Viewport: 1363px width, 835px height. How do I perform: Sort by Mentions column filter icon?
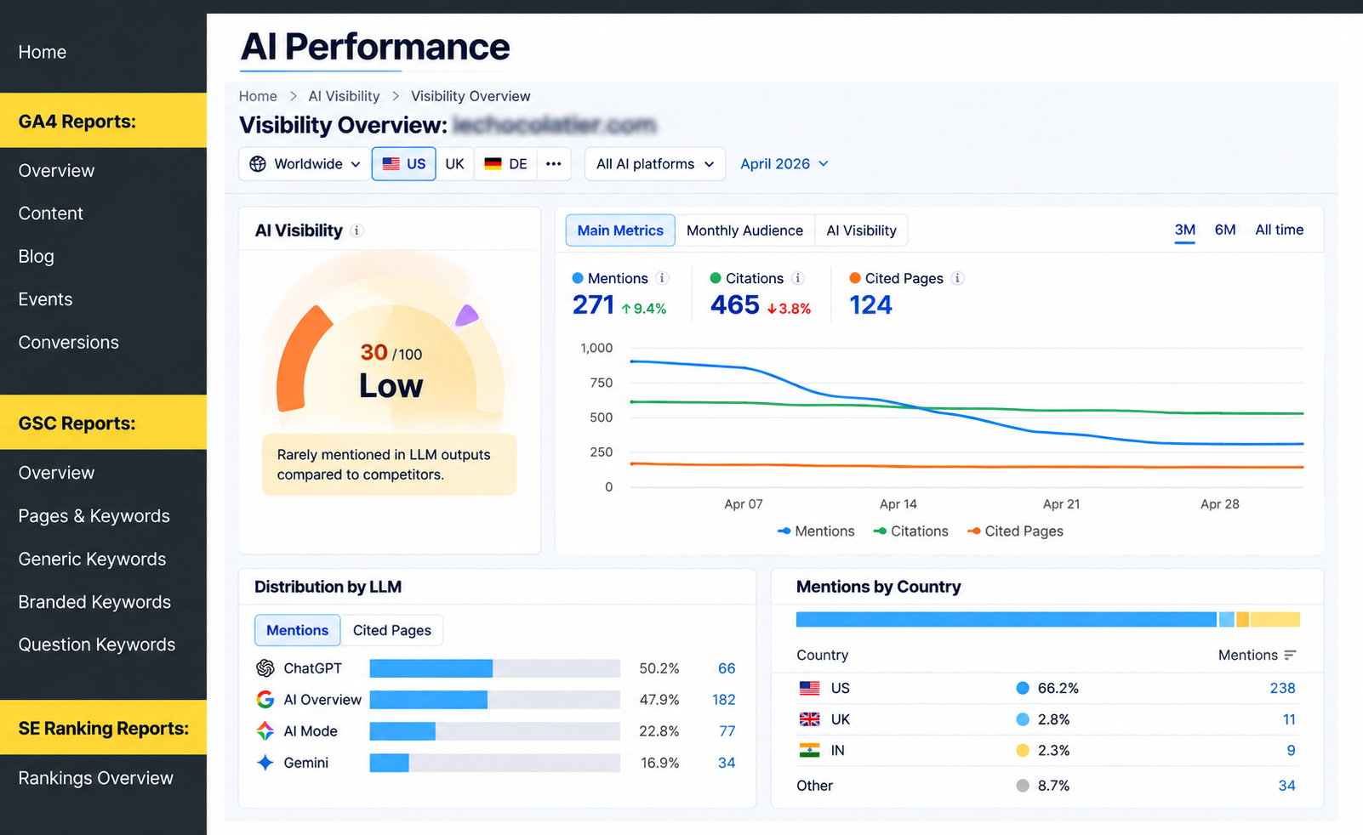pos(1290,655)
